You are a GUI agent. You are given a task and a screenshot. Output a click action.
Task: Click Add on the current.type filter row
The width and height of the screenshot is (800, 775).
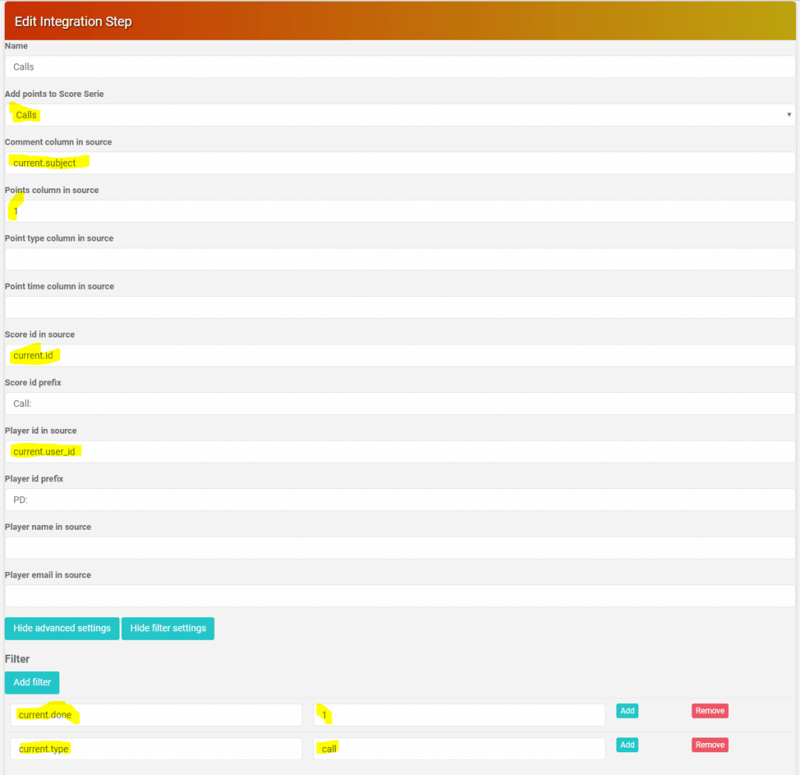tap(627, 745)
